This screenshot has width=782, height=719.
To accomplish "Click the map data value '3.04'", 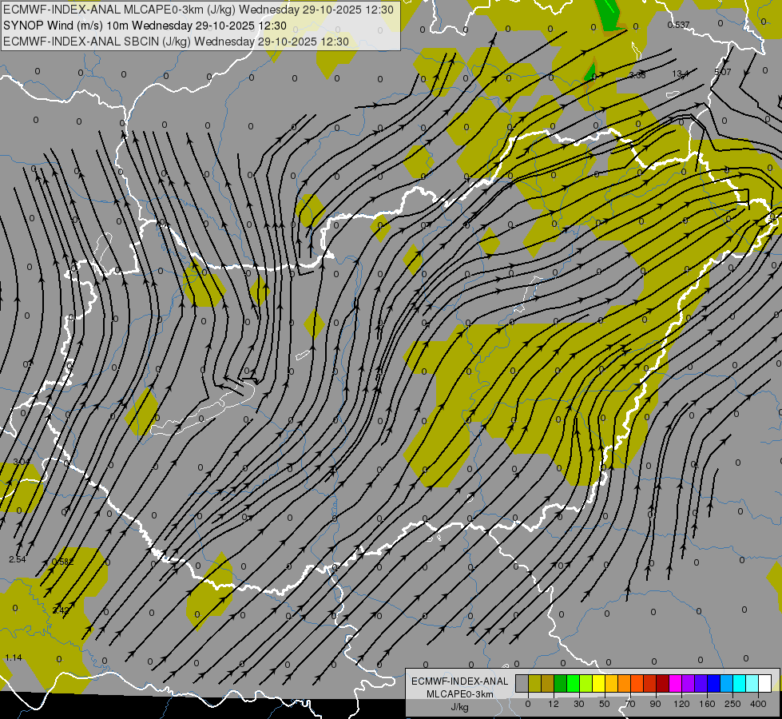I will click(x=22, y=462).
